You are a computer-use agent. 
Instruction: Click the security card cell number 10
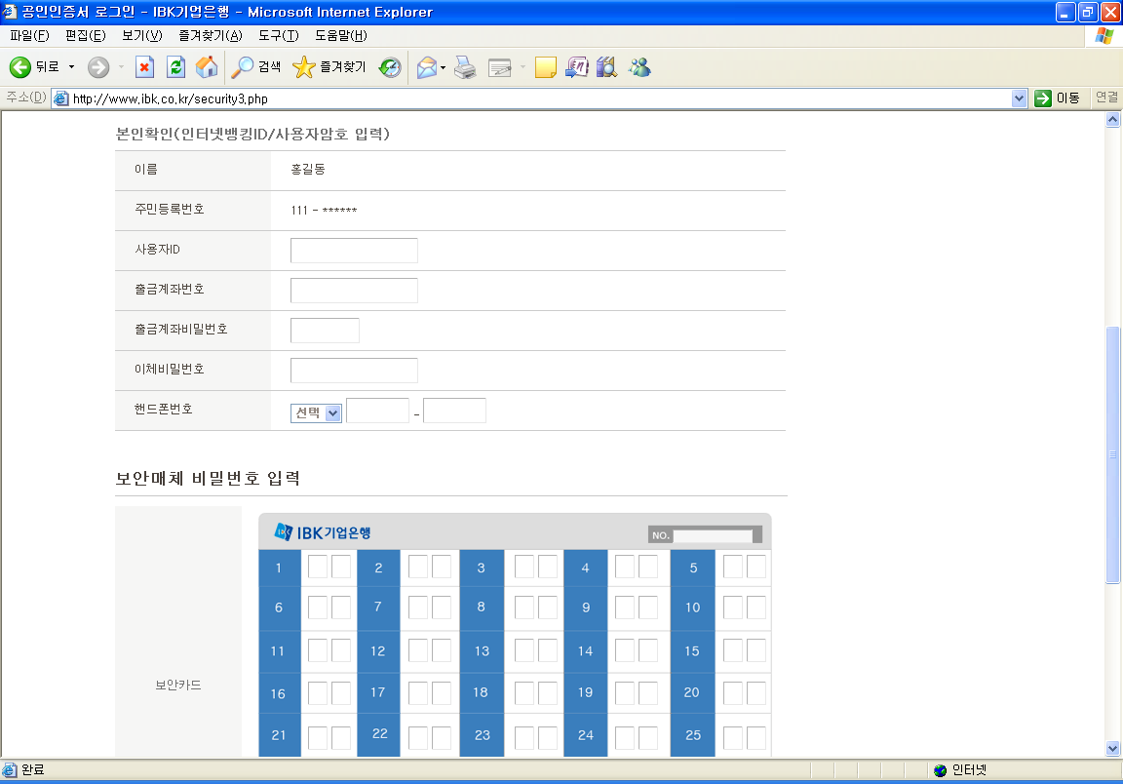tap(692, 608)
